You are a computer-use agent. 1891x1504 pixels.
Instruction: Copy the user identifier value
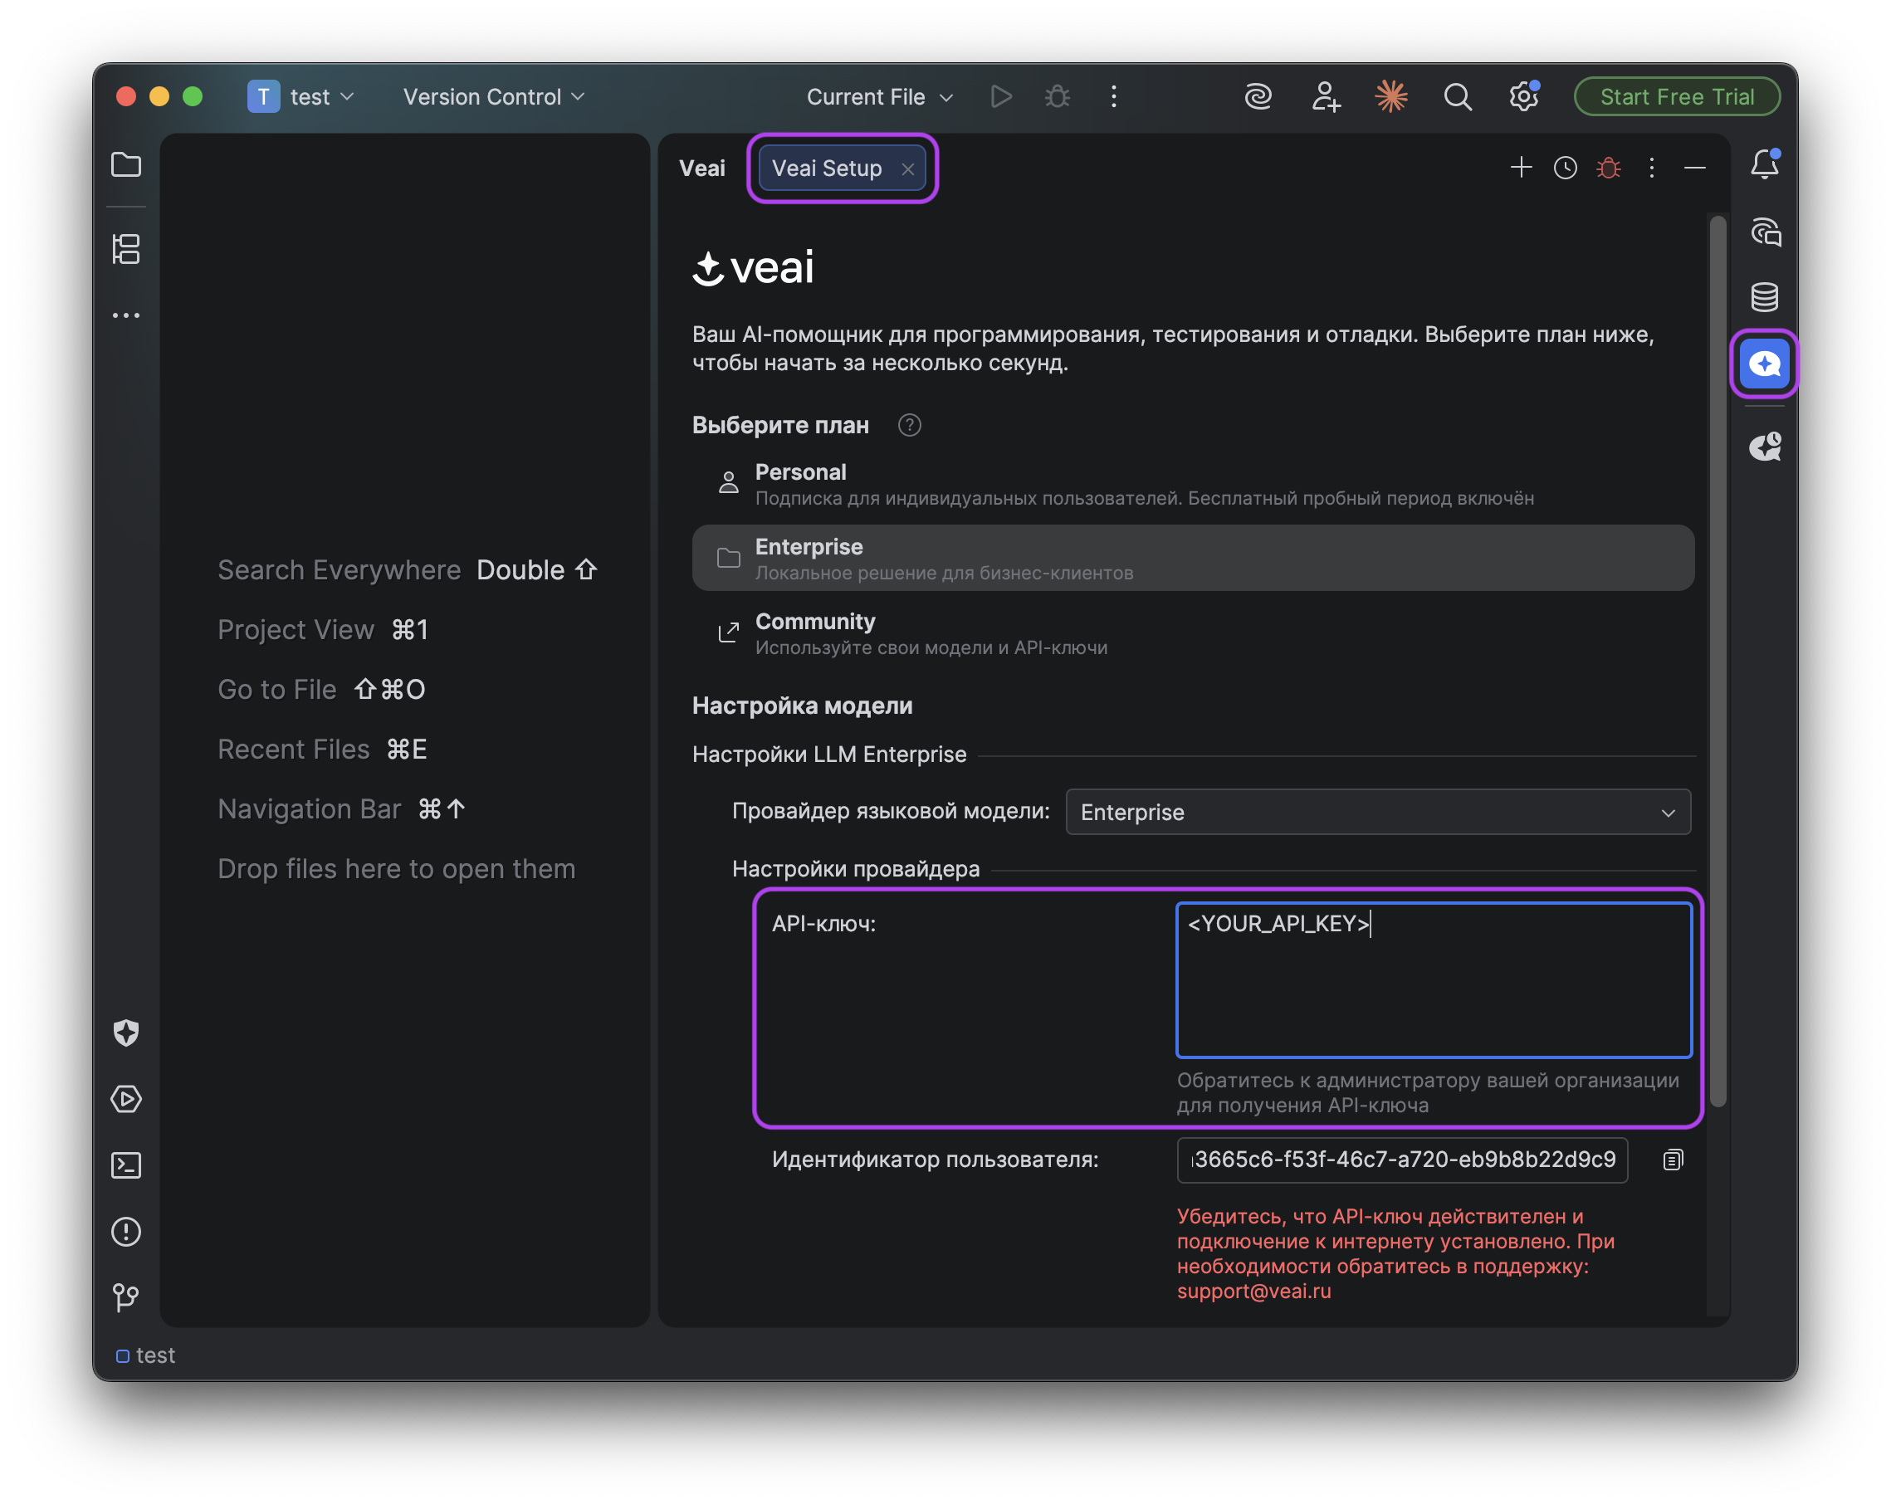coord(1673,1160)
